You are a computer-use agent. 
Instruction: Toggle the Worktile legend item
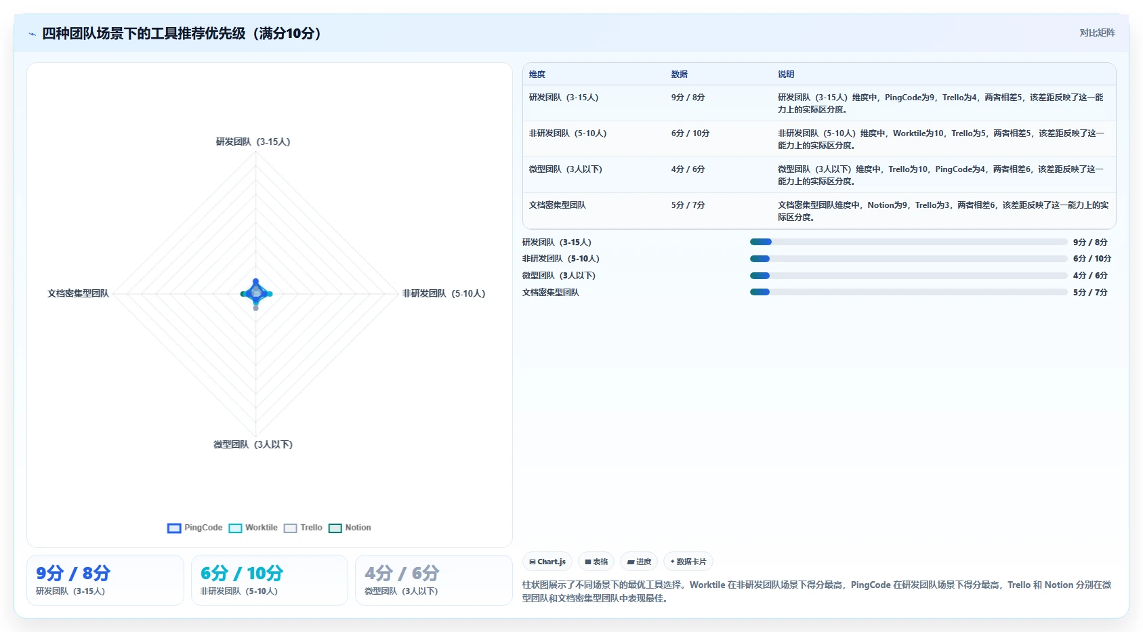253,528
